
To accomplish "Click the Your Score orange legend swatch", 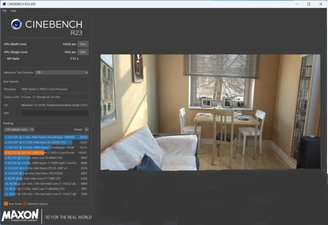I will [6, 203].
